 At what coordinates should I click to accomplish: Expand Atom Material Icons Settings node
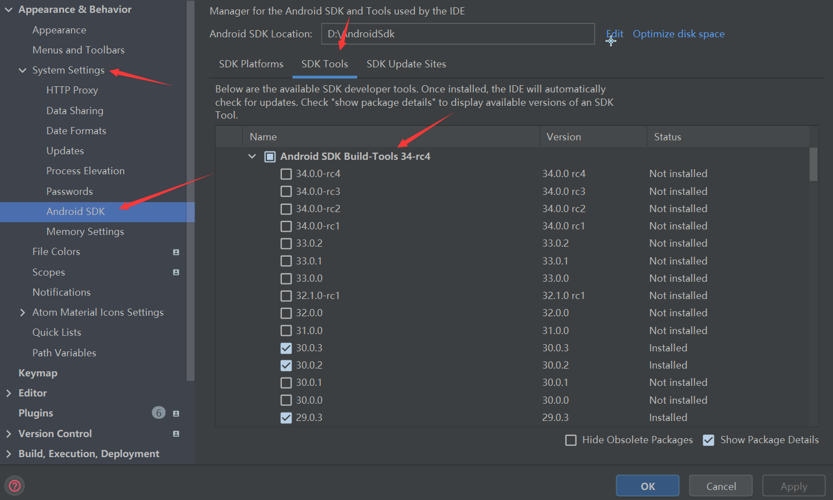(22, 312)
